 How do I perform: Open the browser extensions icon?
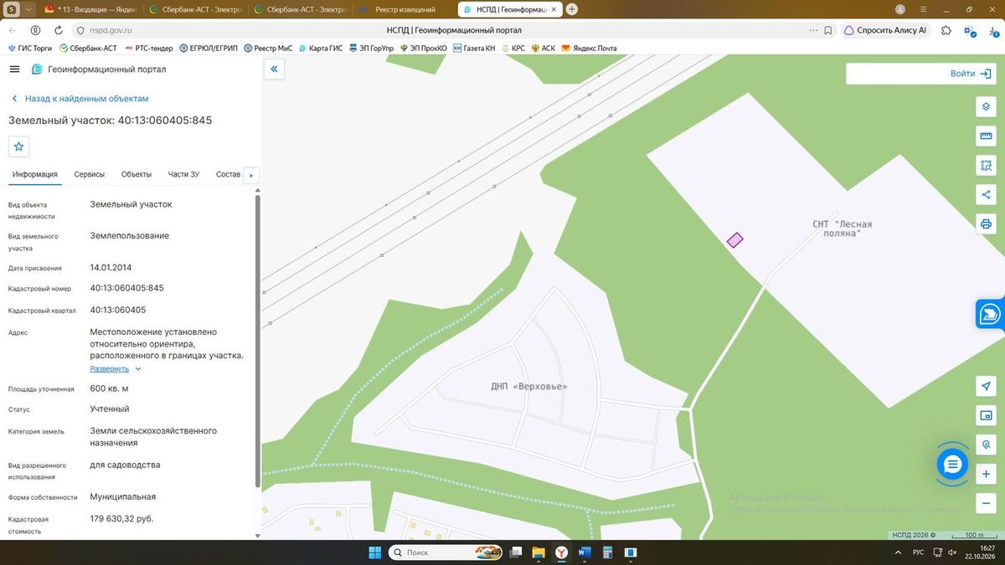pos(946,30)
